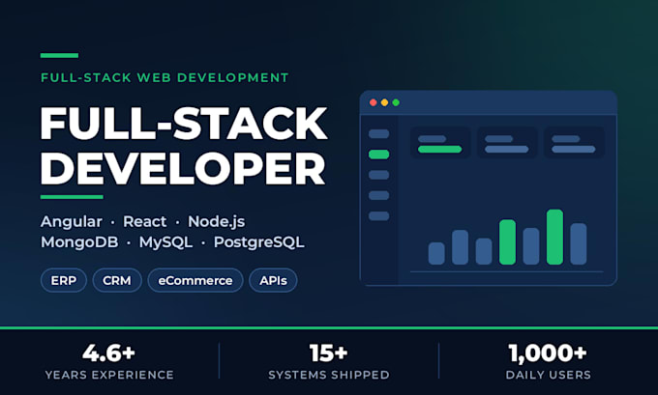Click the "15+" statistic
Screen dimensions: 658x395
329,353
